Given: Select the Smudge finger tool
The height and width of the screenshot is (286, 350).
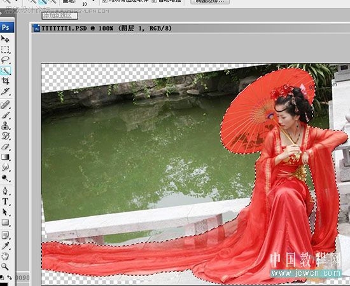Looking at the screenshot, I should tap(5, 167).
